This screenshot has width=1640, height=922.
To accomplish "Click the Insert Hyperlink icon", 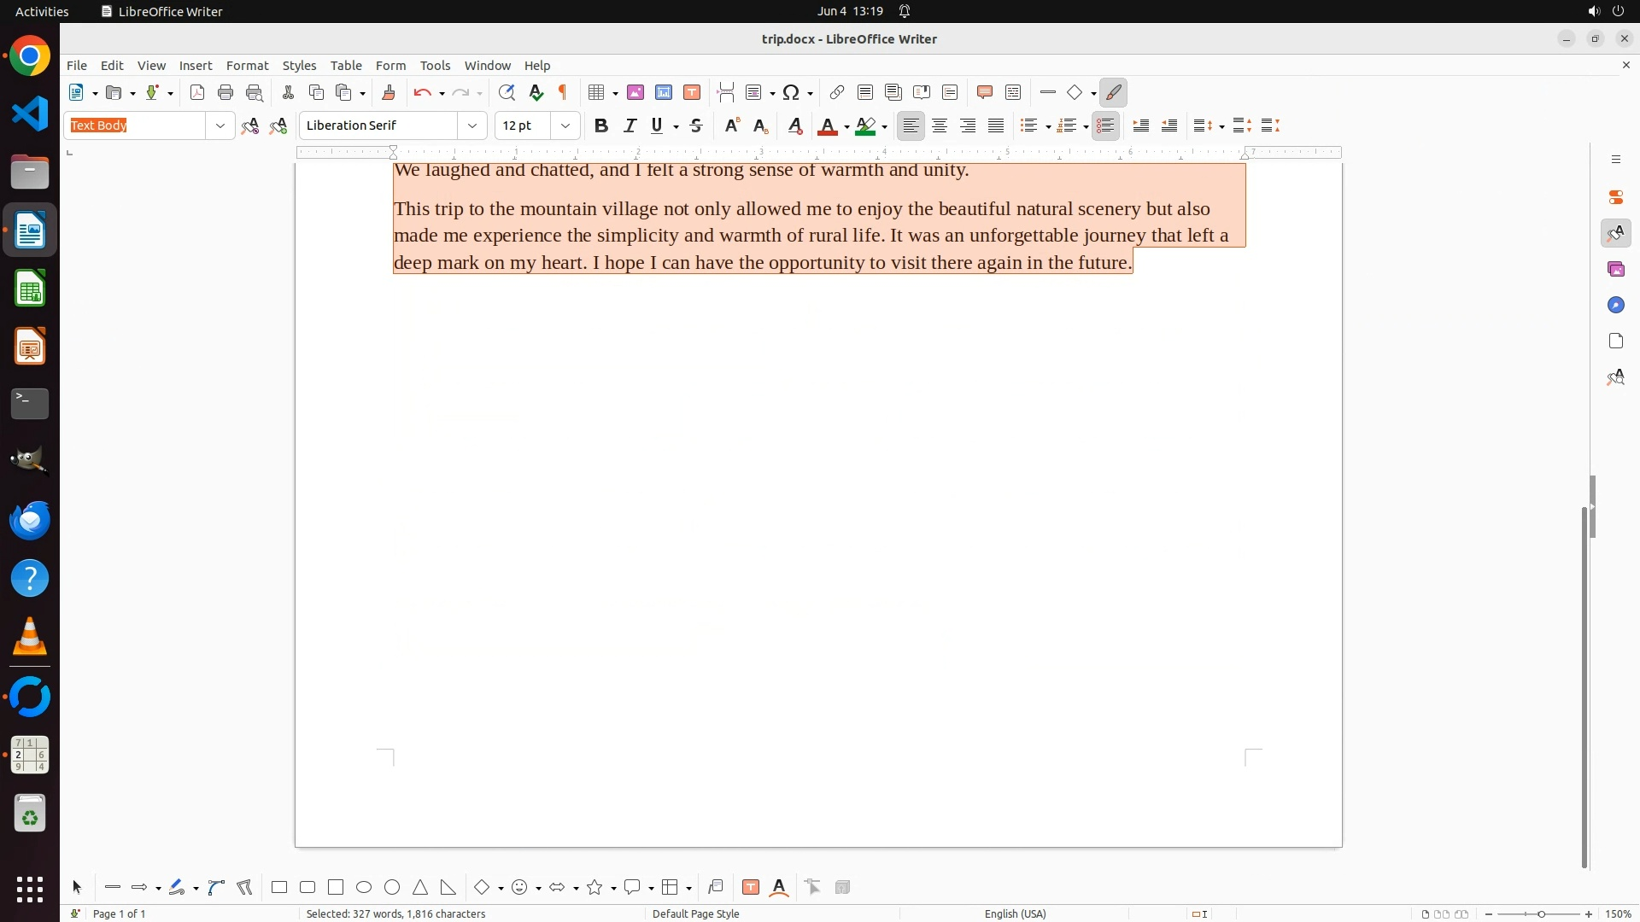I will click(x=837, y=92).
